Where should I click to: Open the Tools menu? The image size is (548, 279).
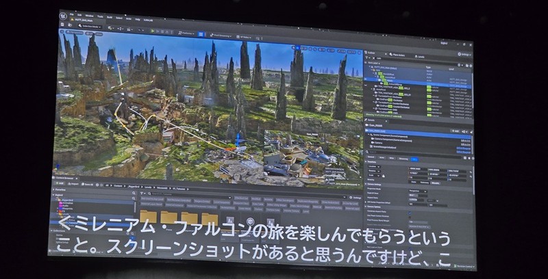click(x=100, y=16)
